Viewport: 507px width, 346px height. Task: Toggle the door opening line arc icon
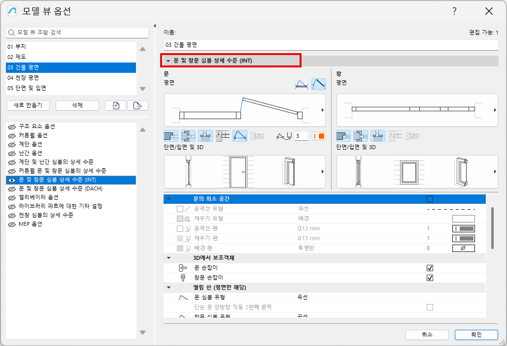point(240,136)
